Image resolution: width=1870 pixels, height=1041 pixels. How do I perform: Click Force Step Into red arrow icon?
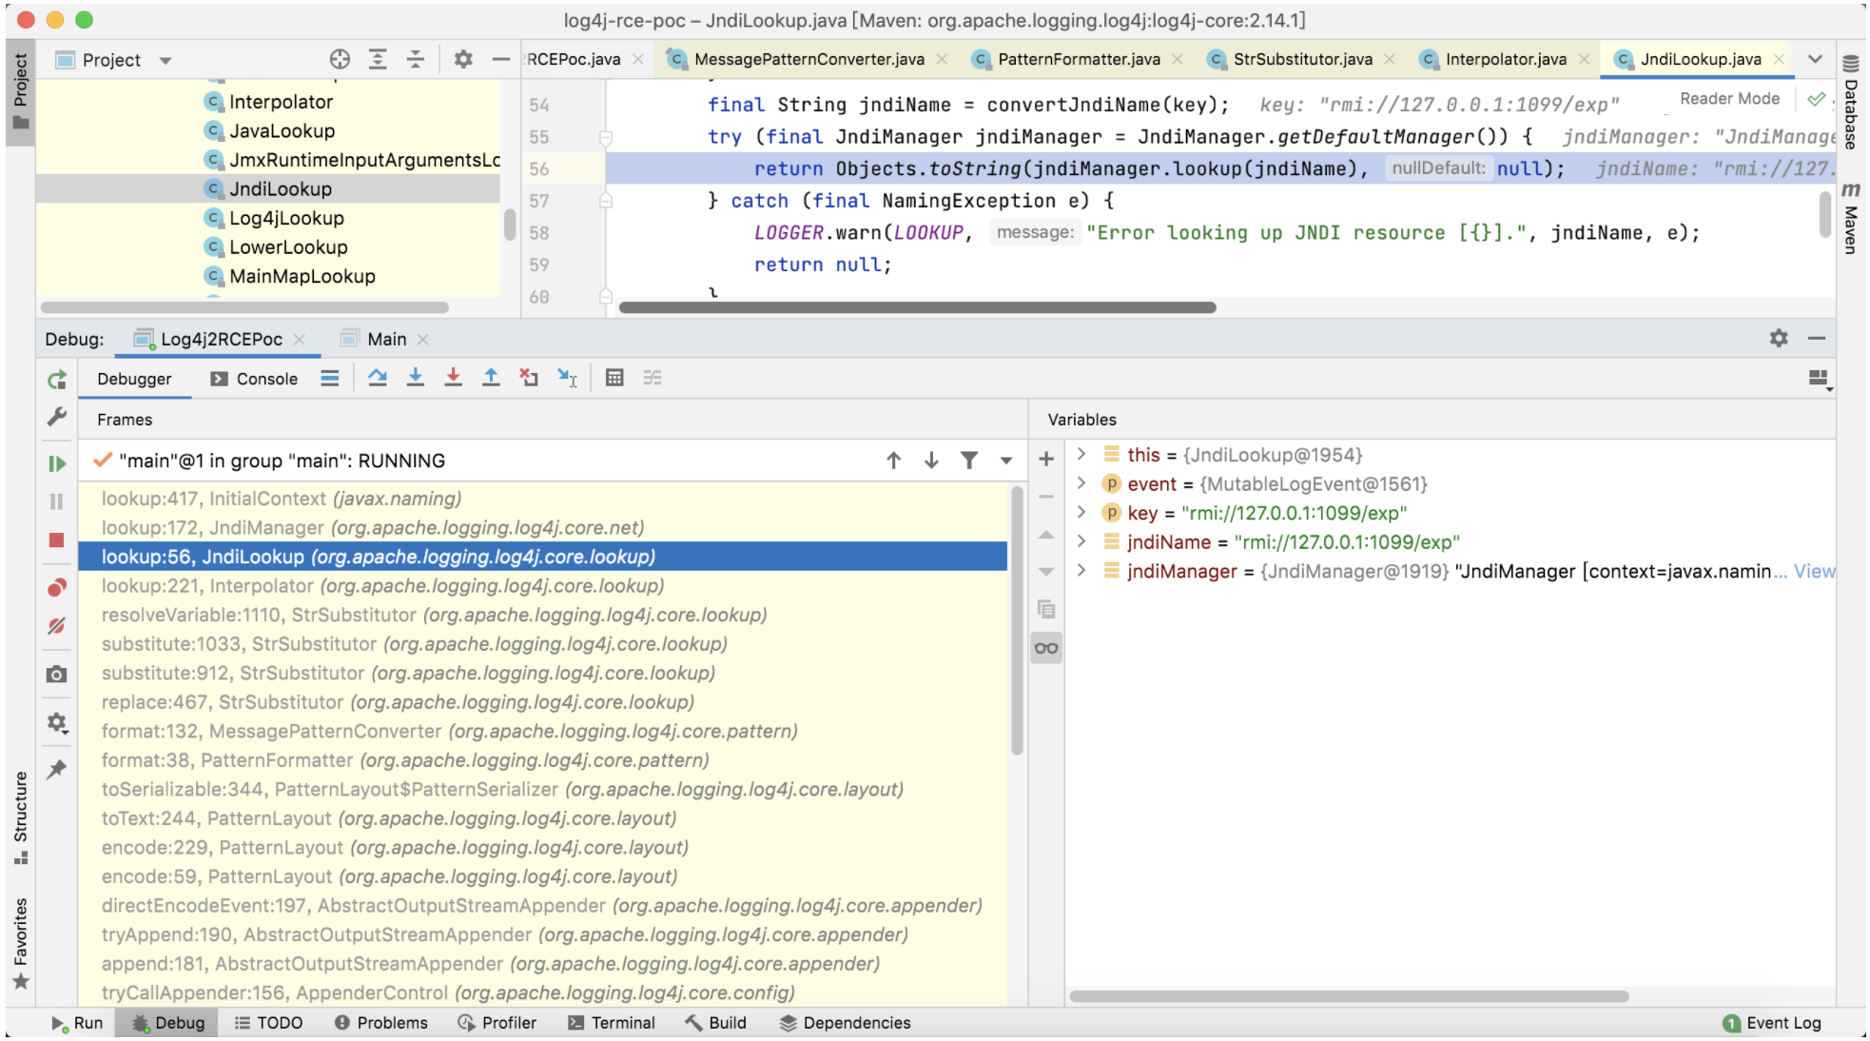coord(454,378)
